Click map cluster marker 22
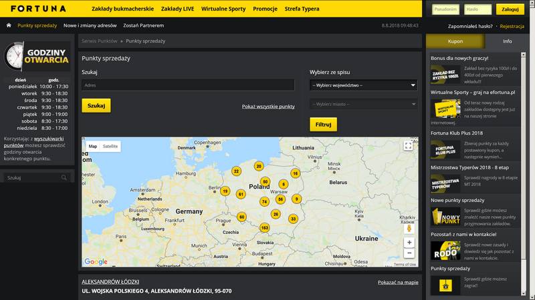 [x=236, y=171]
